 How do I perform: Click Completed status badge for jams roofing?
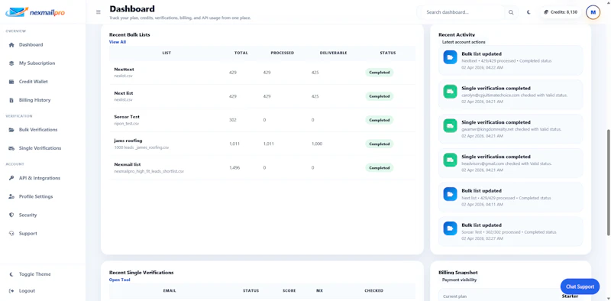(x=379, y=144)
